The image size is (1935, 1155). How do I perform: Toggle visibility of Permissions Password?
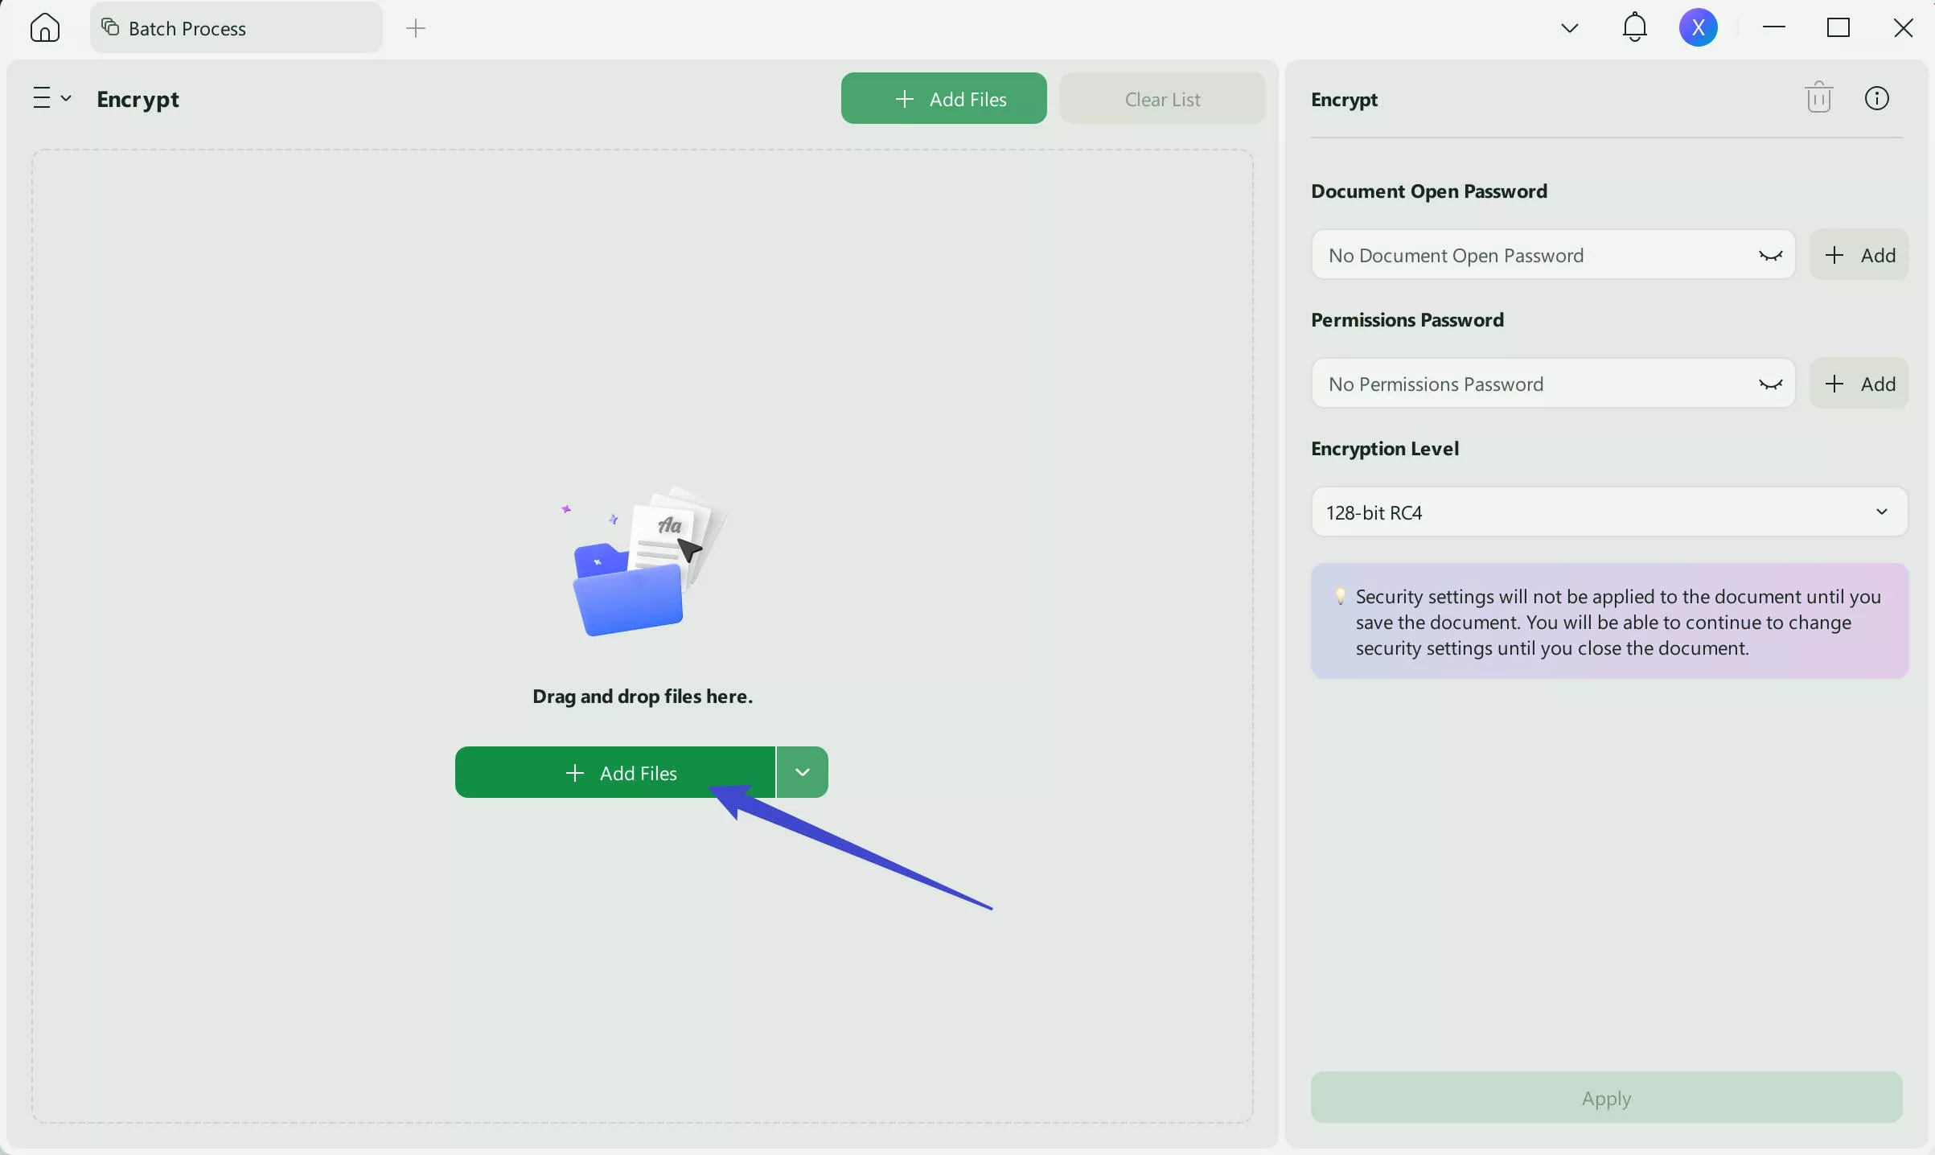click(1770, 384)
